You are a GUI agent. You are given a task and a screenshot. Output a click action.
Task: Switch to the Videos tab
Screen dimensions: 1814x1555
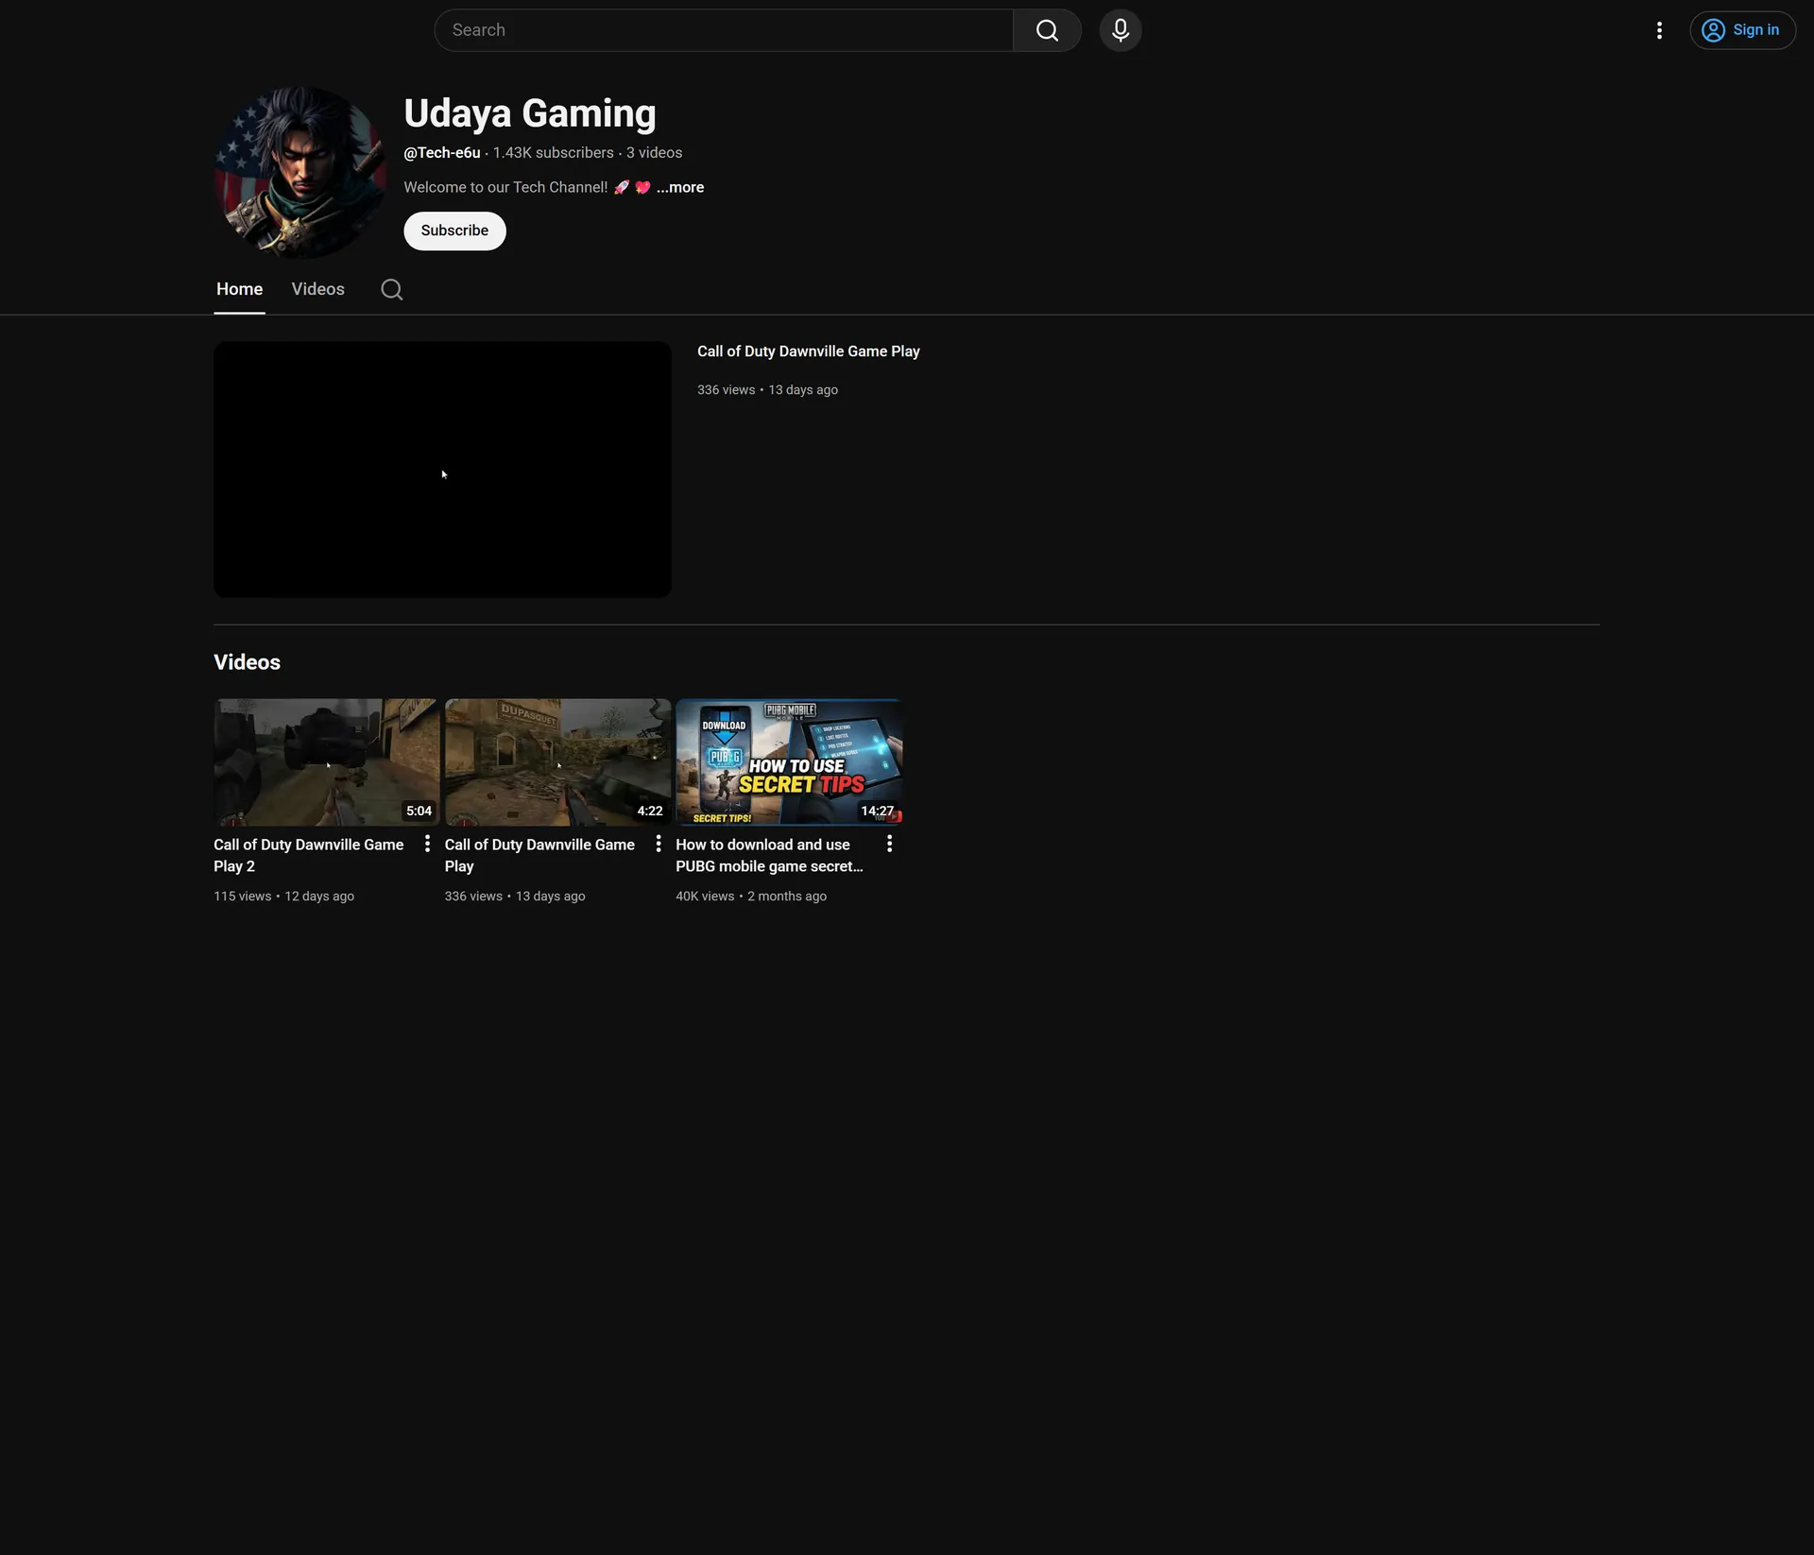(318, 289)
